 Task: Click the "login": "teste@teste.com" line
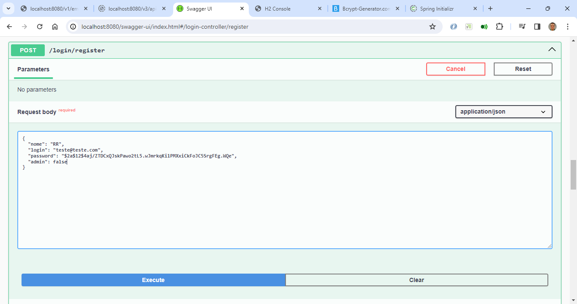65,150
